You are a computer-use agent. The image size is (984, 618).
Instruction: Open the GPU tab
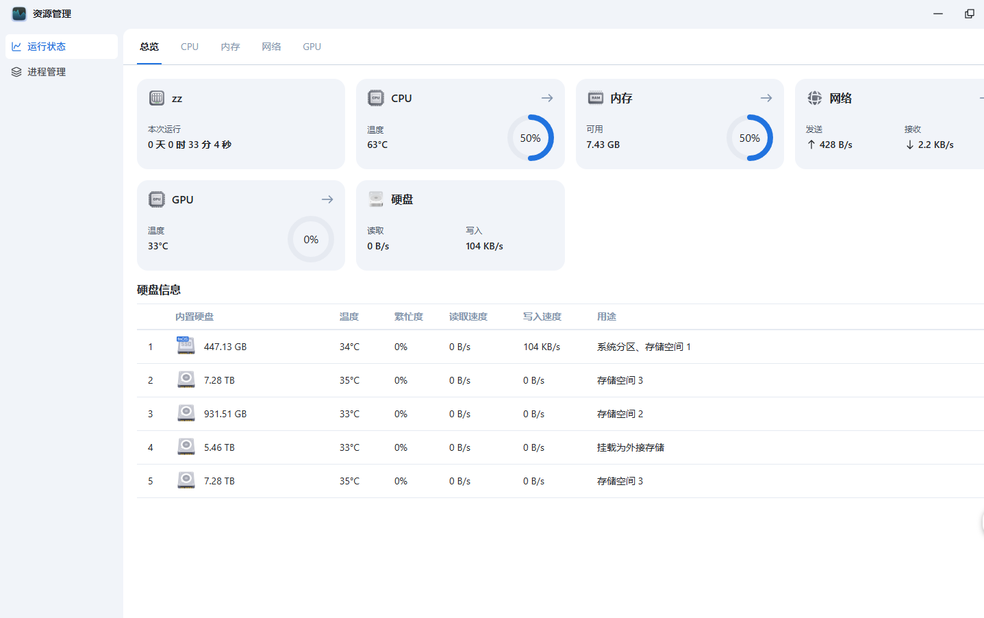click(x=312, y=47)
